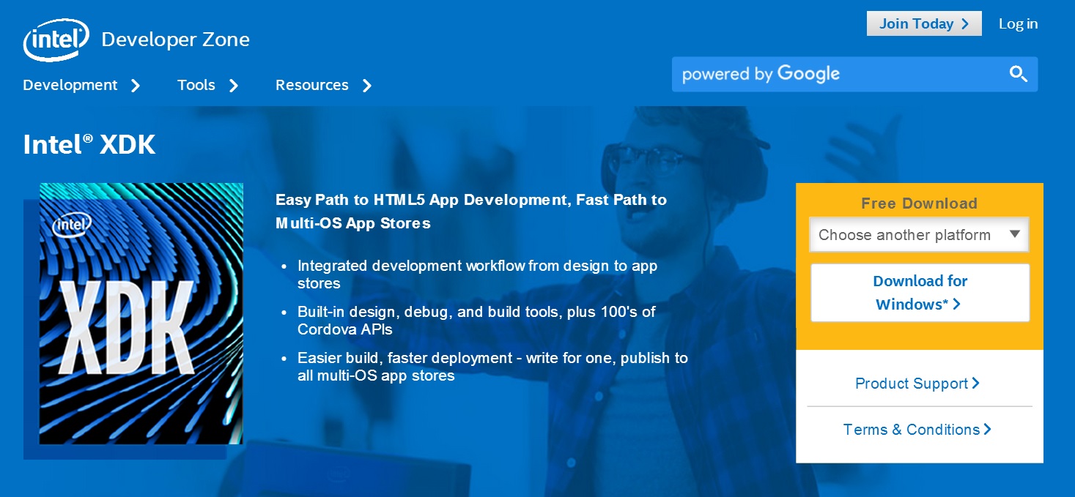Expand the chevron next to Development
This screenshot has width=1075, height=497.
point(135,86)
